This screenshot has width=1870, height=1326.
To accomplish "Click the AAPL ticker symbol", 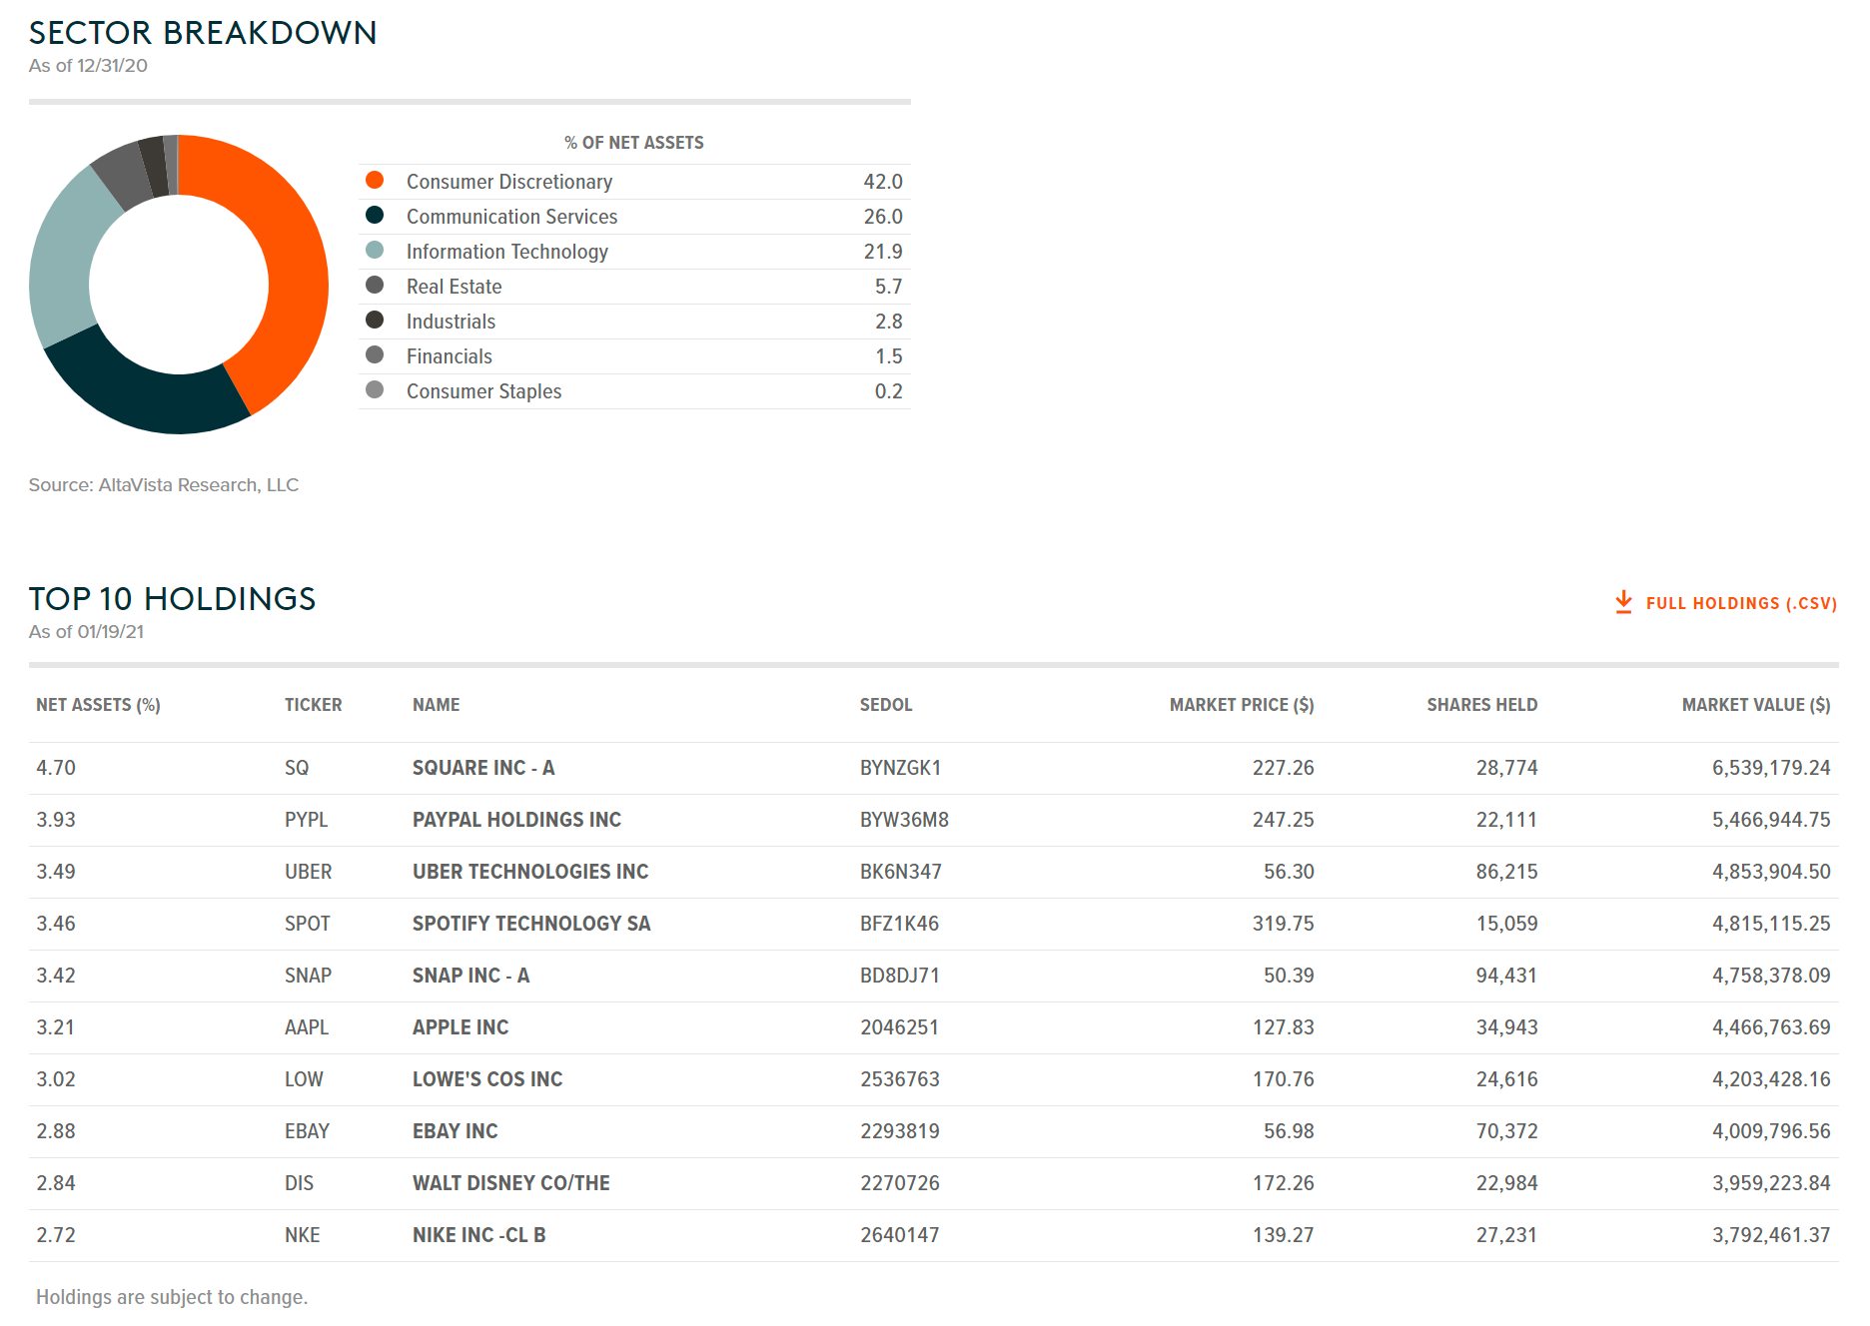I will [307, 1027].
